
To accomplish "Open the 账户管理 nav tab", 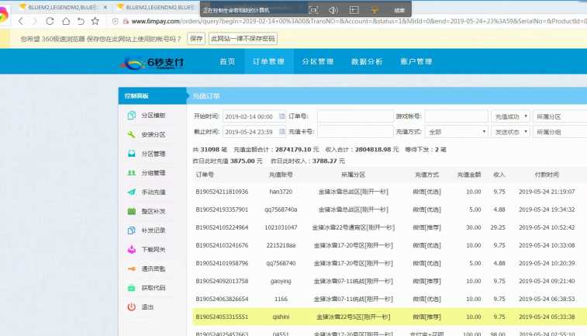I will (416, 61).
